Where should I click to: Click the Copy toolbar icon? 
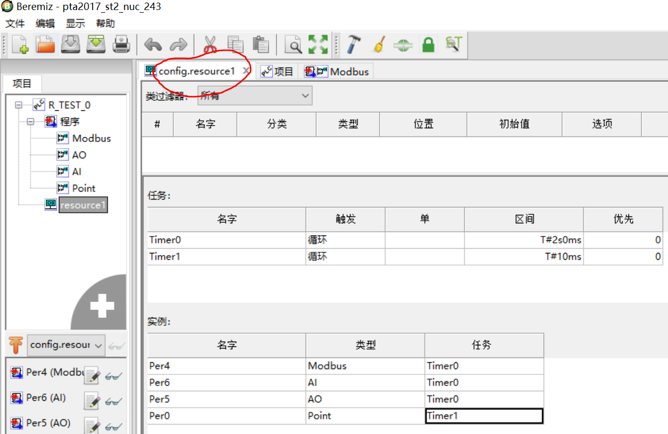click(235, 44)
